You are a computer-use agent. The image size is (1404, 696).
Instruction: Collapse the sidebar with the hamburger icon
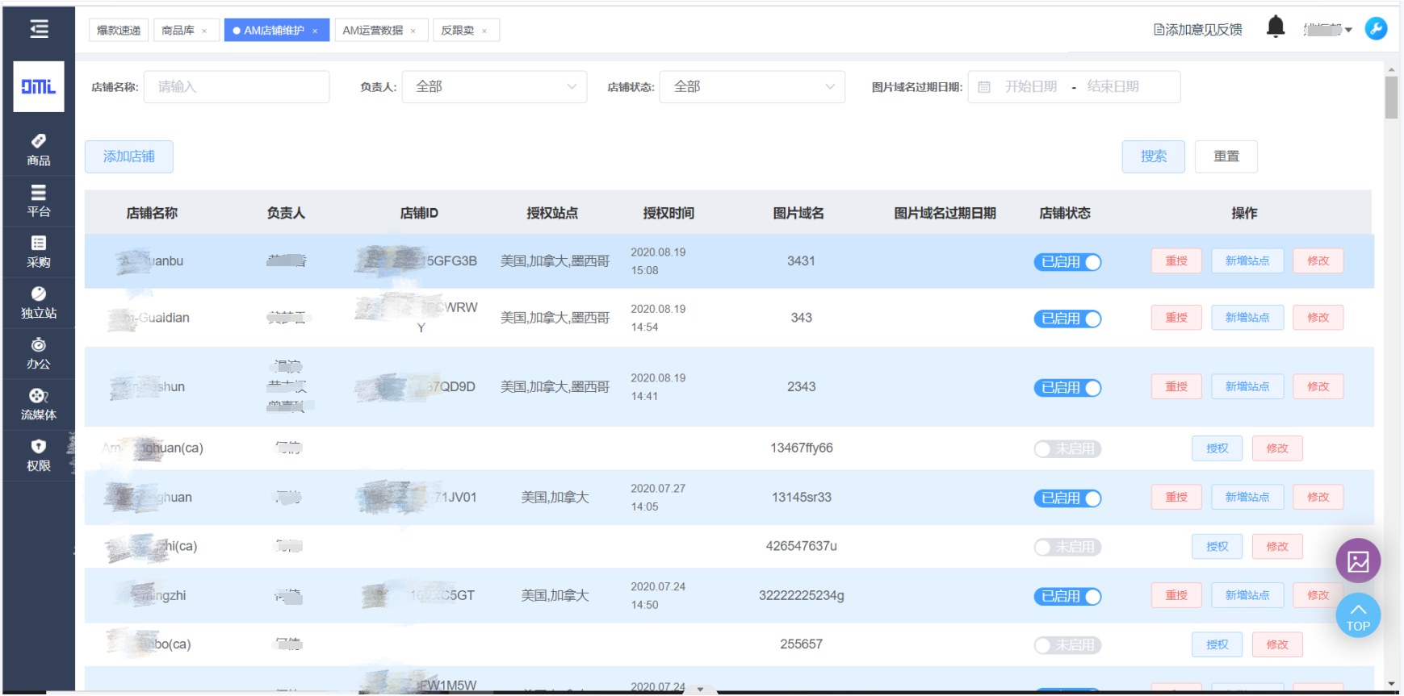click(39, 30)
